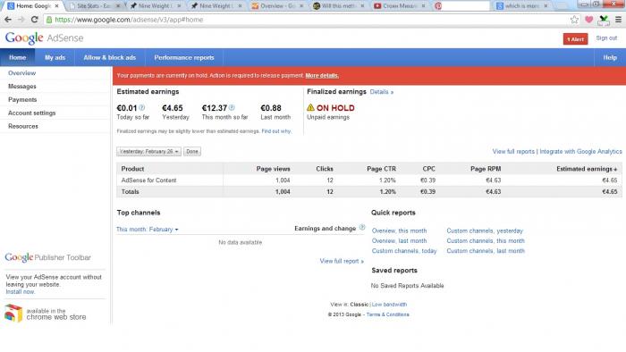This screenshot has height=352, width=626.
Task: Select Payments in the left sidebar
Action: 22,100
